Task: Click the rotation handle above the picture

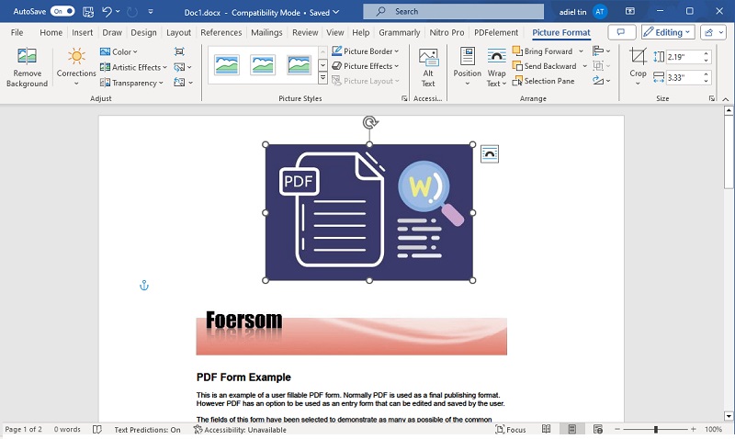Action: (370, 123)
